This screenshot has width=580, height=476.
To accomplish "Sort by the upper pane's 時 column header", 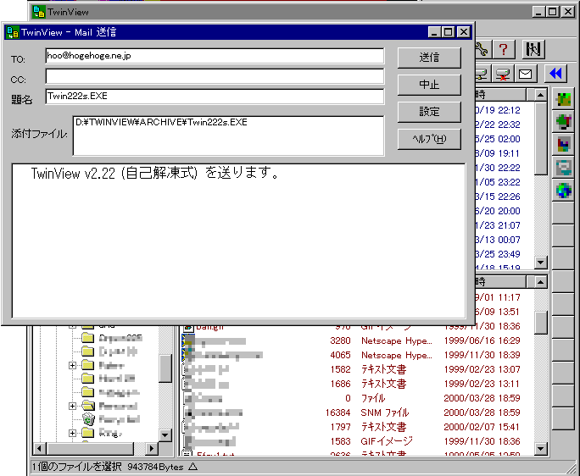I will click(x=500, y=95).
